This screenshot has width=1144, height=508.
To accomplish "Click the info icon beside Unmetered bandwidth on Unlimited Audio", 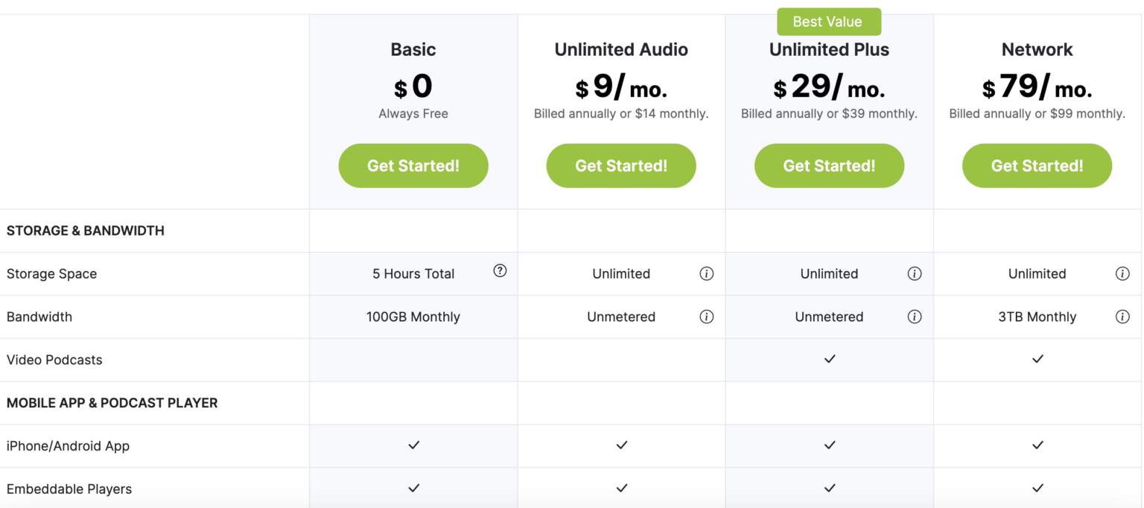I will point(707,317).
